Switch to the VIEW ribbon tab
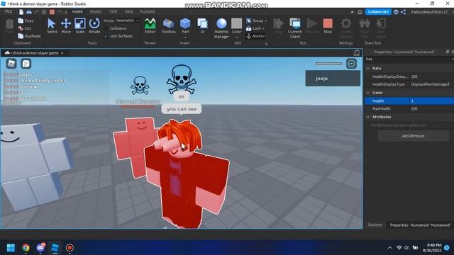Viewport: 454px width, 255px height. [x=129, y=11]
